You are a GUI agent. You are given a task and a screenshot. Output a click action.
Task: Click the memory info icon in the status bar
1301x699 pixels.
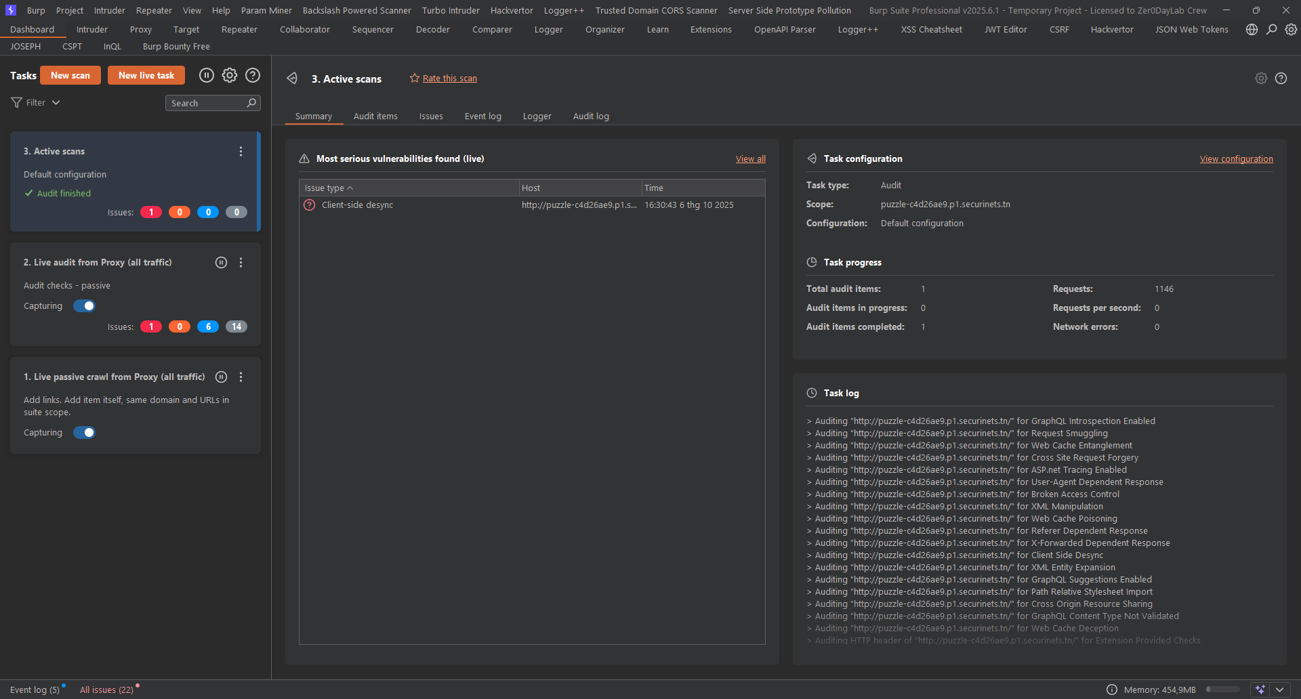coord(1112,690)
